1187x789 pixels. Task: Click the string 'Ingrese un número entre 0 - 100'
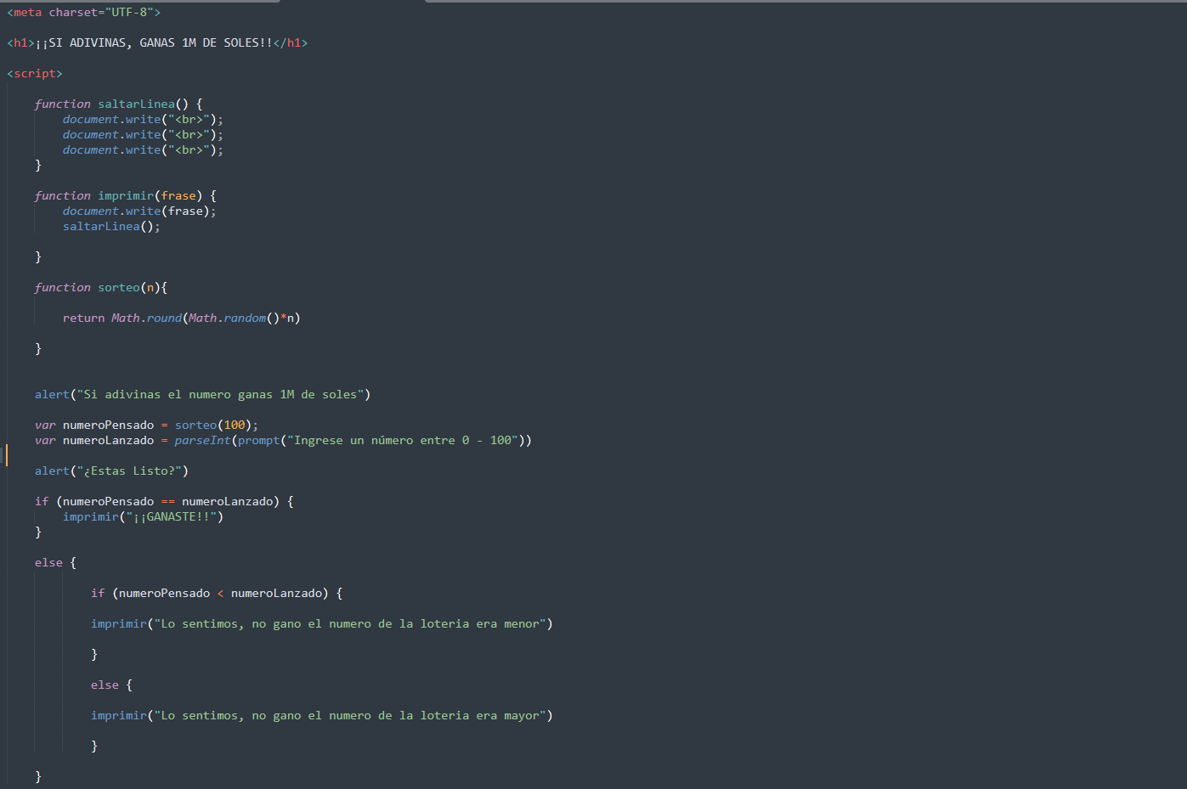click(x=403, y=440)
